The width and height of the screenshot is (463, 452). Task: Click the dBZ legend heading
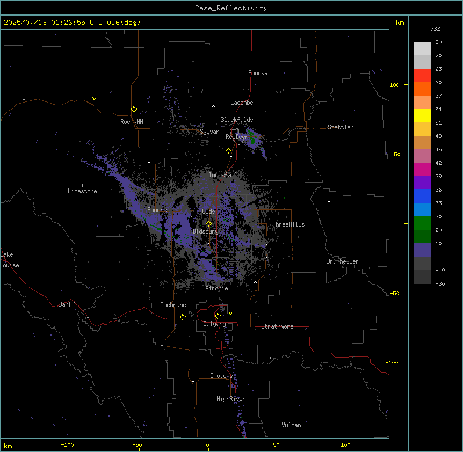pyautogui.click(x=435, y=28)
